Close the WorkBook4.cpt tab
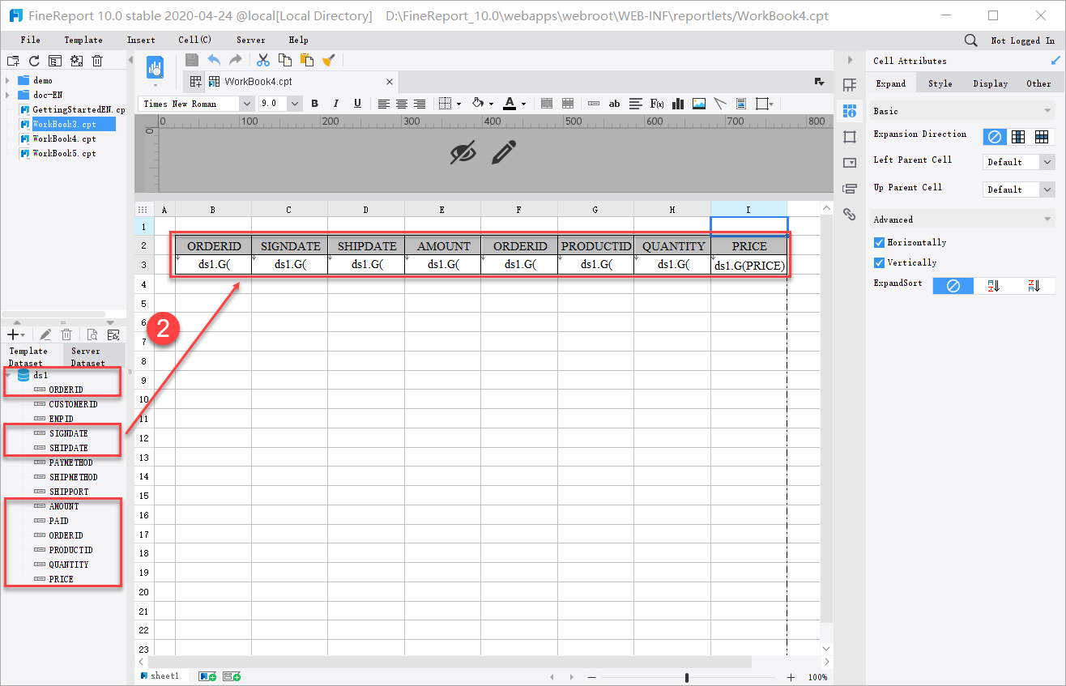 pos(390,82)
